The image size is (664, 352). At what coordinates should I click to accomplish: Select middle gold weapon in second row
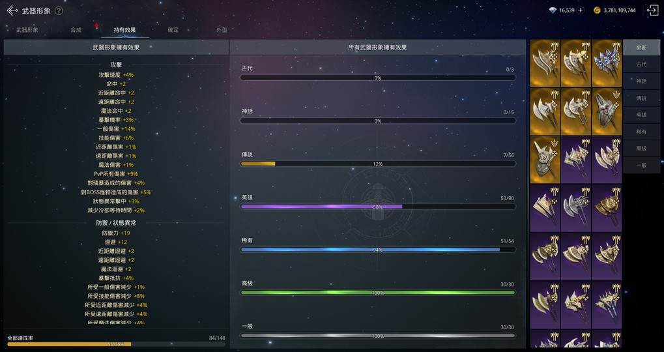tap(576, 111)
